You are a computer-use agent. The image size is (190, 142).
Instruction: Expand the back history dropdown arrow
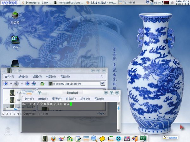coord(11,84)
